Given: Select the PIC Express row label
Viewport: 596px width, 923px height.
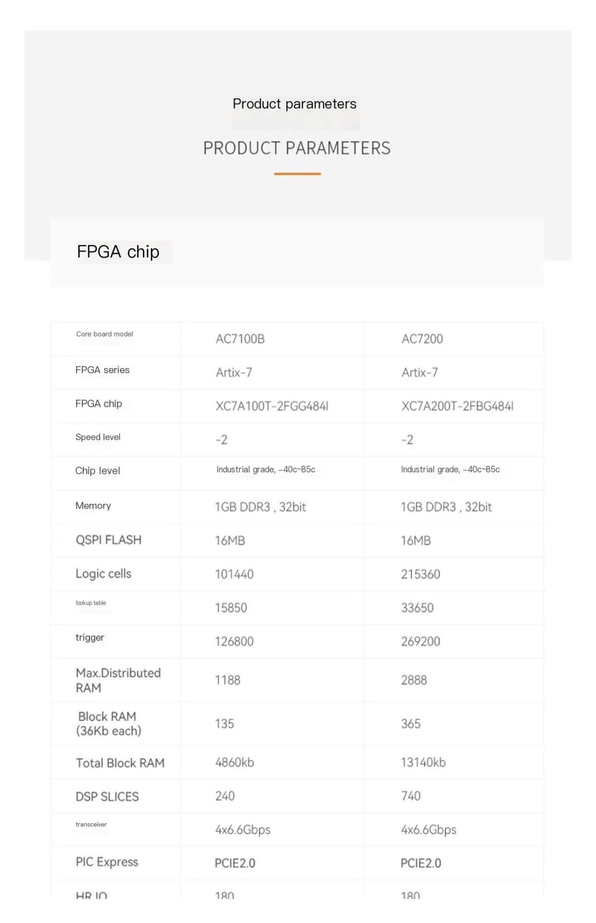Looking at the screenshot, I should tap(107, 862).
